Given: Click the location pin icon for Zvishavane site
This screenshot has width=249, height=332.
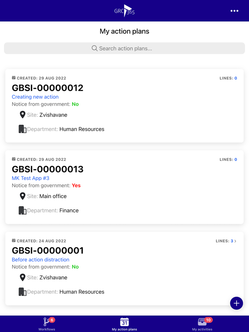Looking at the screenshot, I should [x=22, y=114].
